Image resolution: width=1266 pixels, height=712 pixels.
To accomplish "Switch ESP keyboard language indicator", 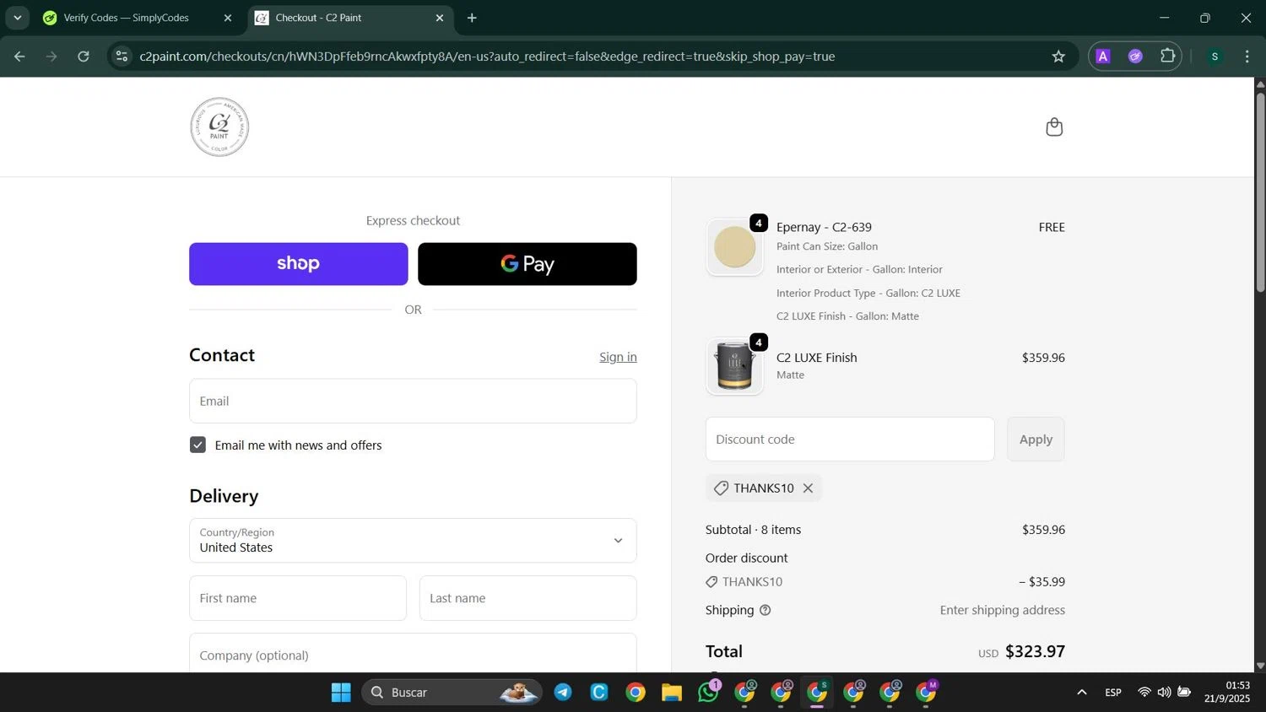I will pos(1113,693).
